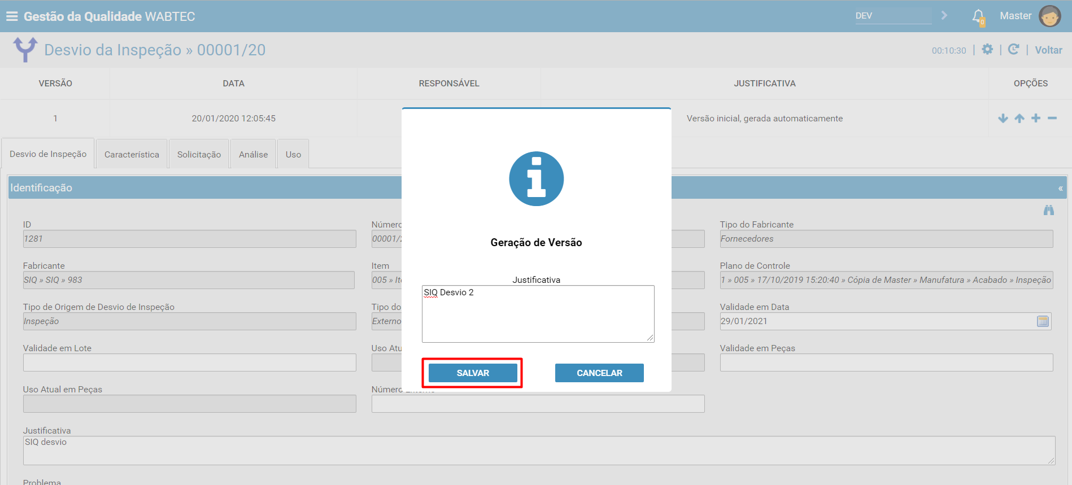Switch to the Análise tab

point(253,154)
